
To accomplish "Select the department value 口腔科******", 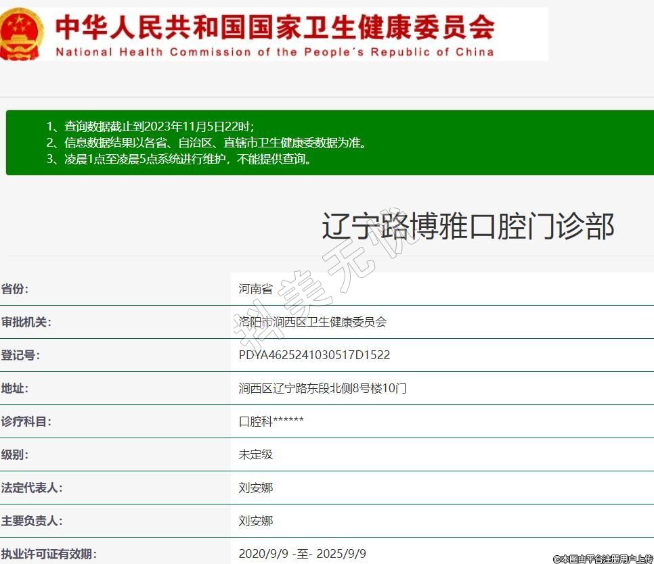I will [x=271, y=421].
